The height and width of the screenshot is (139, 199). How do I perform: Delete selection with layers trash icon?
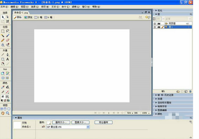point(190,91)
